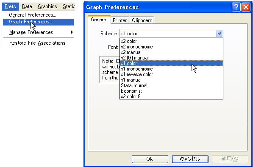
Task: Click the Graph Preferences help question icon
Action: click(x=236, y=7)
